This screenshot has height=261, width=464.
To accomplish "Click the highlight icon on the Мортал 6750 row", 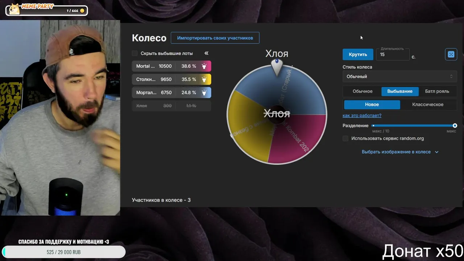I will click(204, 92).
